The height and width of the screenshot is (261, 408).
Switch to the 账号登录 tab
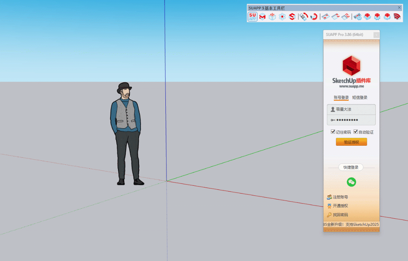click(341, 98)
